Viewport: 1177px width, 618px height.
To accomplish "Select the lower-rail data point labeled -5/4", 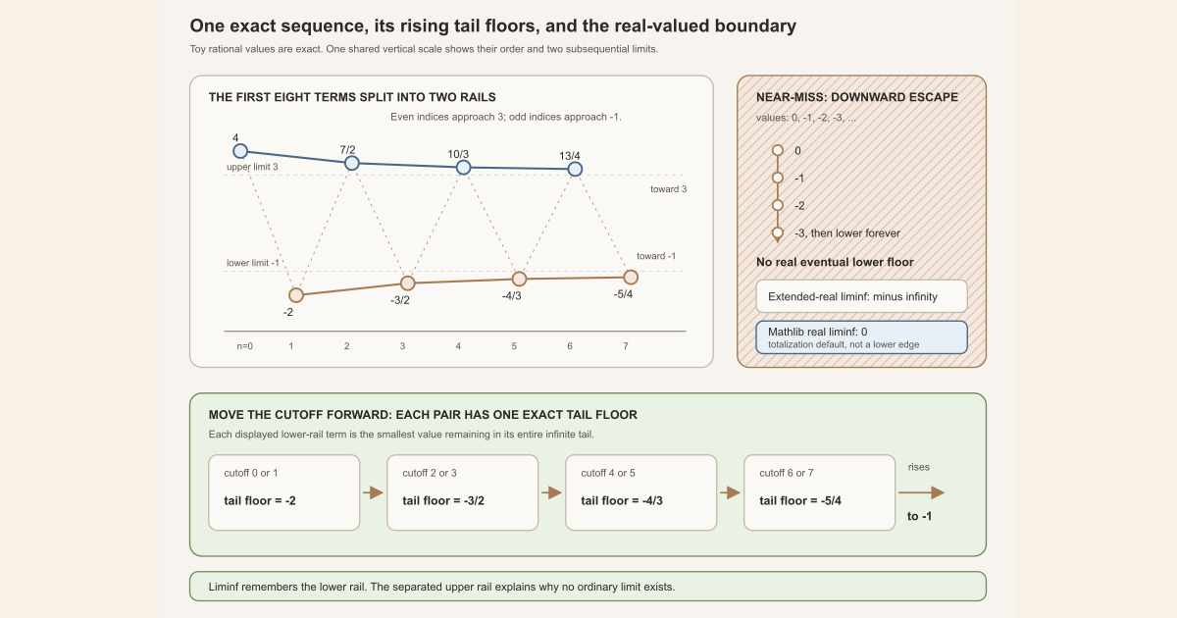I will pyautogui.click(x=631, y=277).
